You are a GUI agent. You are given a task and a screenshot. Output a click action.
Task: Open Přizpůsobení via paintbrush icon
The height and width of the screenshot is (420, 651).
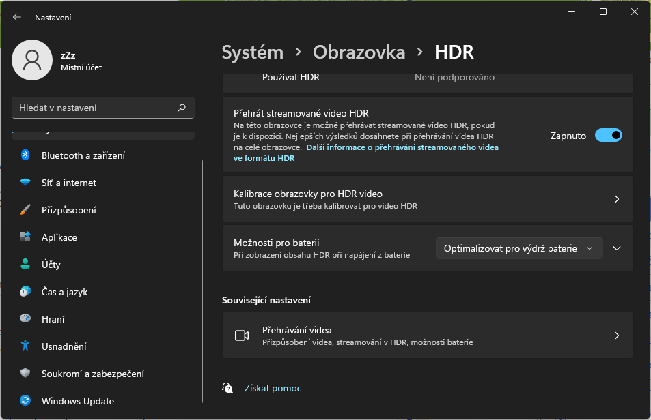pyautogui.click(x=25, y=210)
